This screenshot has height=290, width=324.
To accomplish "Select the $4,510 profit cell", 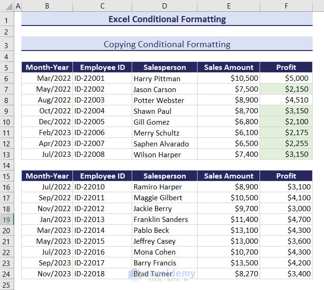I will (286, 100).
